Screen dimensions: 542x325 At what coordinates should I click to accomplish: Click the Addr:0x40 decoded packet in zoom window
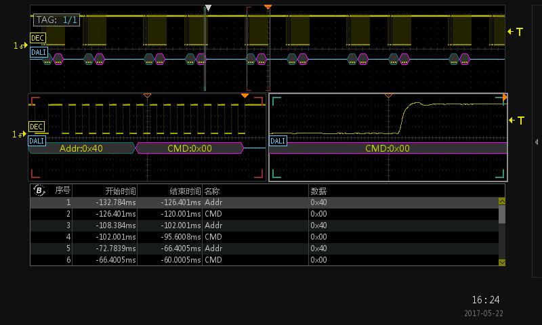[x=81, y=148]
